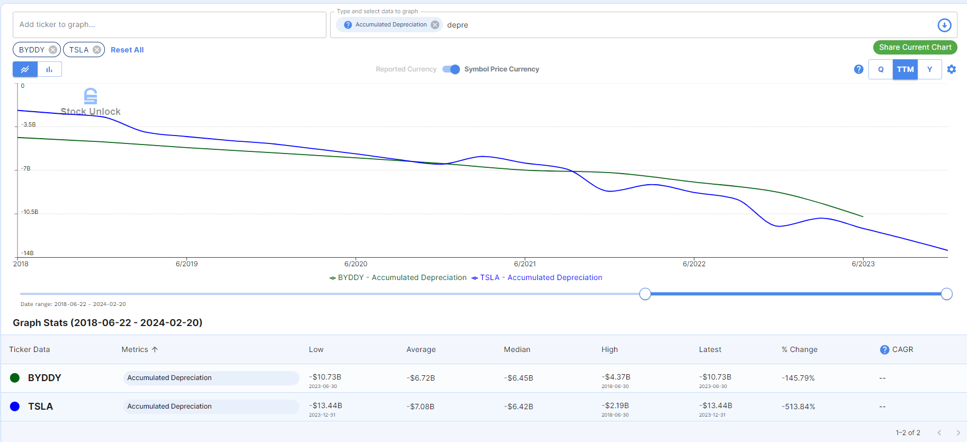The image size is (967, 442).
Task: Click the BYDDY ticker chip label
Action: point(32,50)
